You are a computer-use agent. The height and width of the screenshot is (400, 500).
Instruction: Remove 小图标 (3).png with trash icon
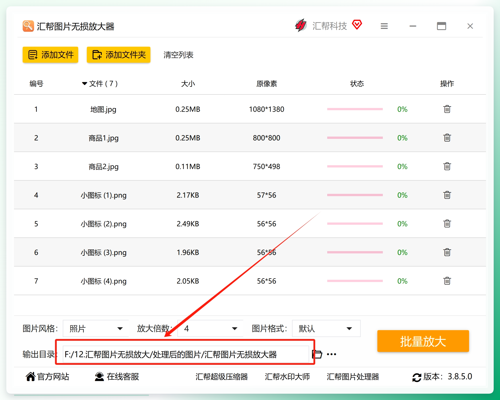click(x=447, y=252)
